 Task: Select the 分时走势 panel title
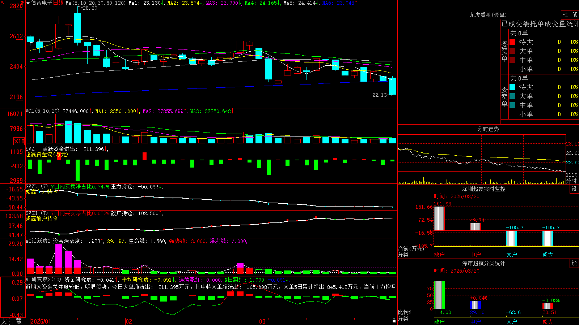488,129
